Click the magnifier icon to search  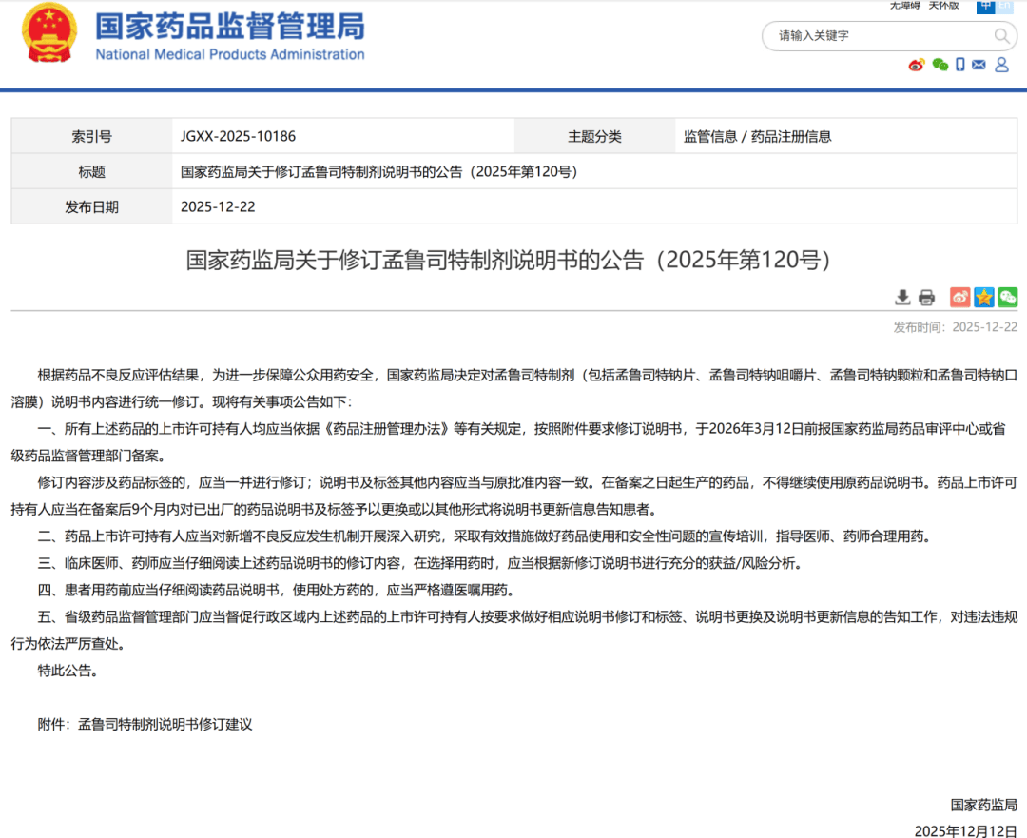click(1003, 36)
